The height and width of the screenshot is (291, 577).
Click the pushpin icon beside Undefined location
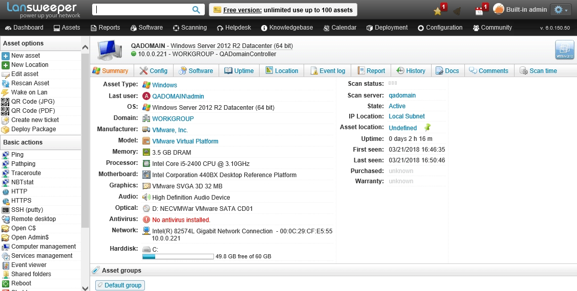[428, 128]
